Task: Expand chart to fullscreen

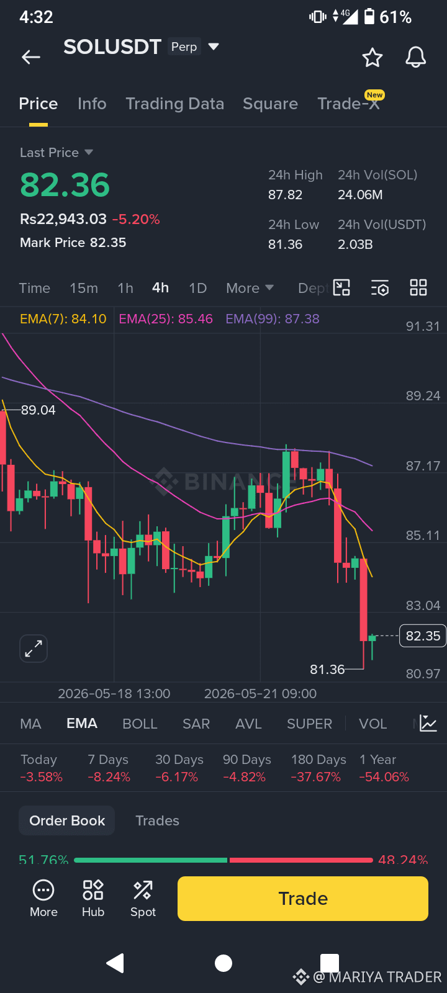Action: (34, 649)
